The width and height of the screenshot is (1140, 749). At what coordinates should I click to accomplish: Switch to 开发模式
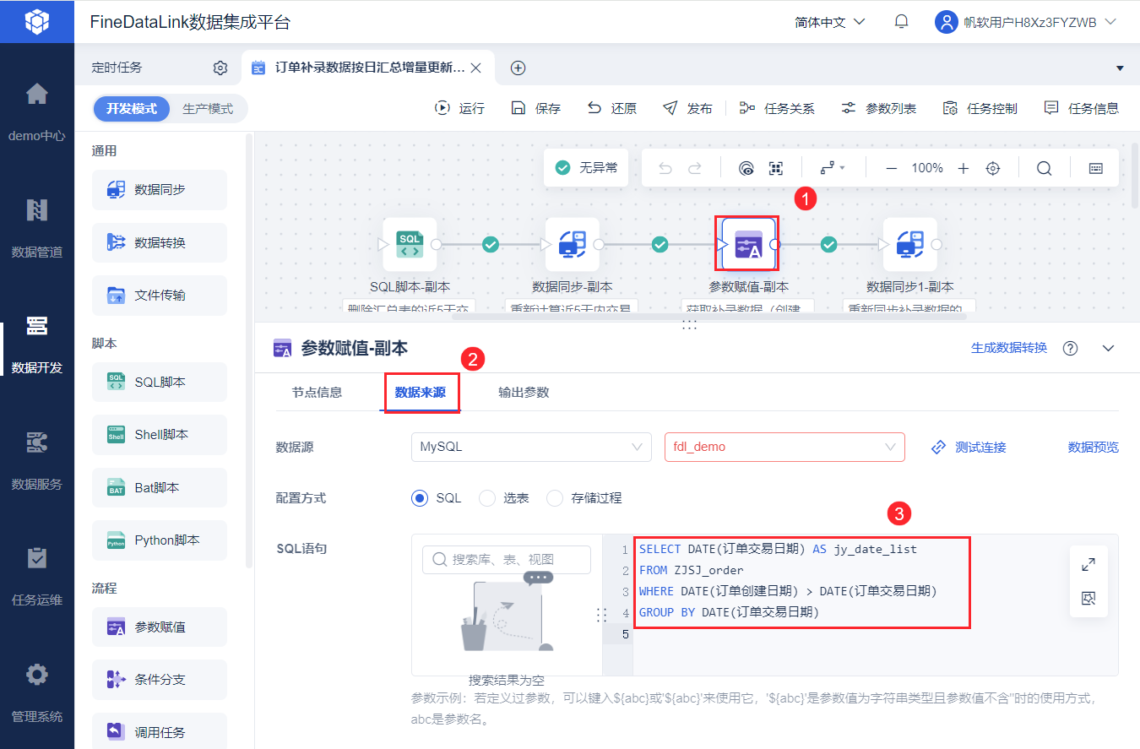[x=132, y=109]
